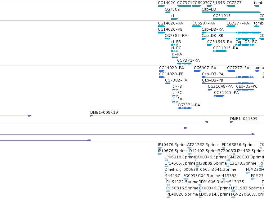Viewport: 264px width, 199px height.
Task: Select the CG31648 gene label
Action: point(216,3)
